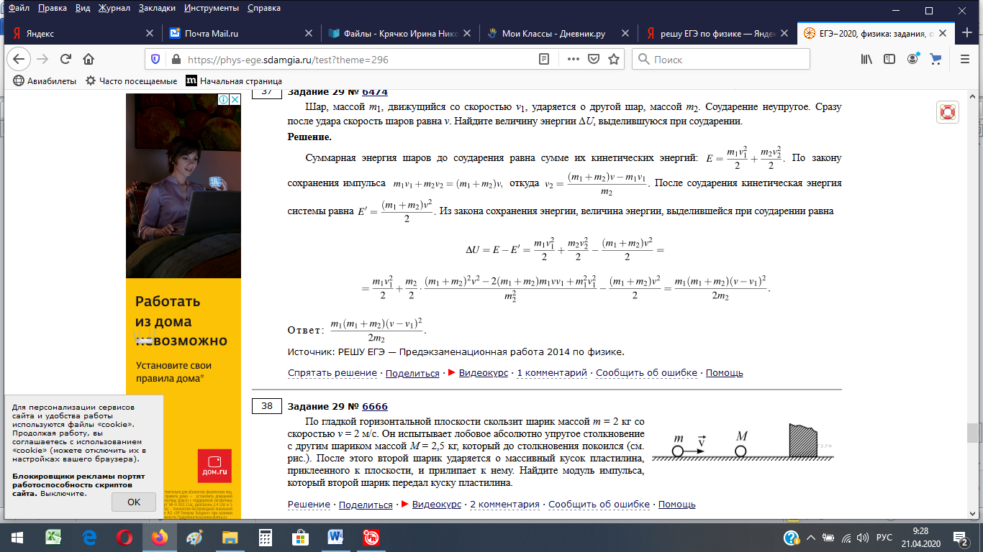
Task: Close the Мои Классы tab
Action: tap(625, 33)
